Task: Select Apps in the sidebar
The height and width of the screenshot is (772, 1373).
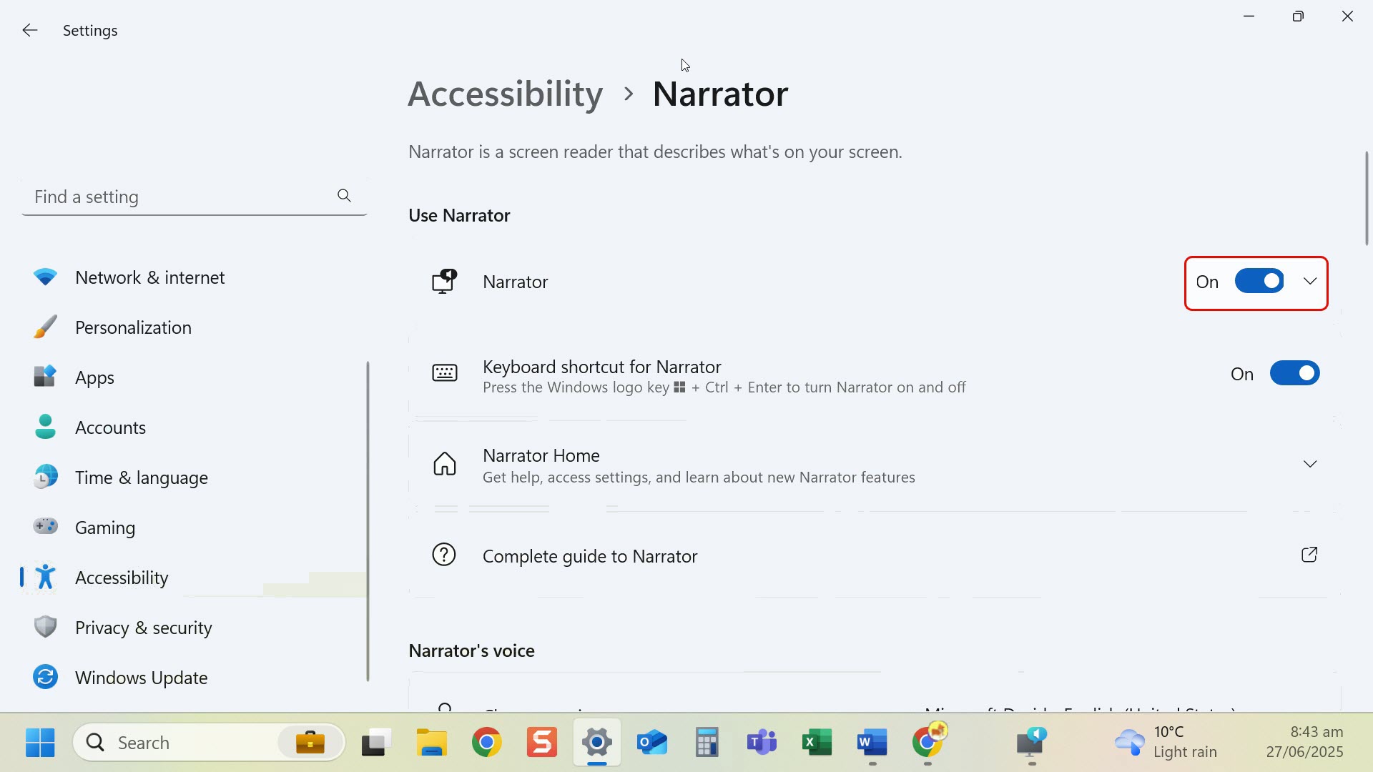Action: point(193,377)
